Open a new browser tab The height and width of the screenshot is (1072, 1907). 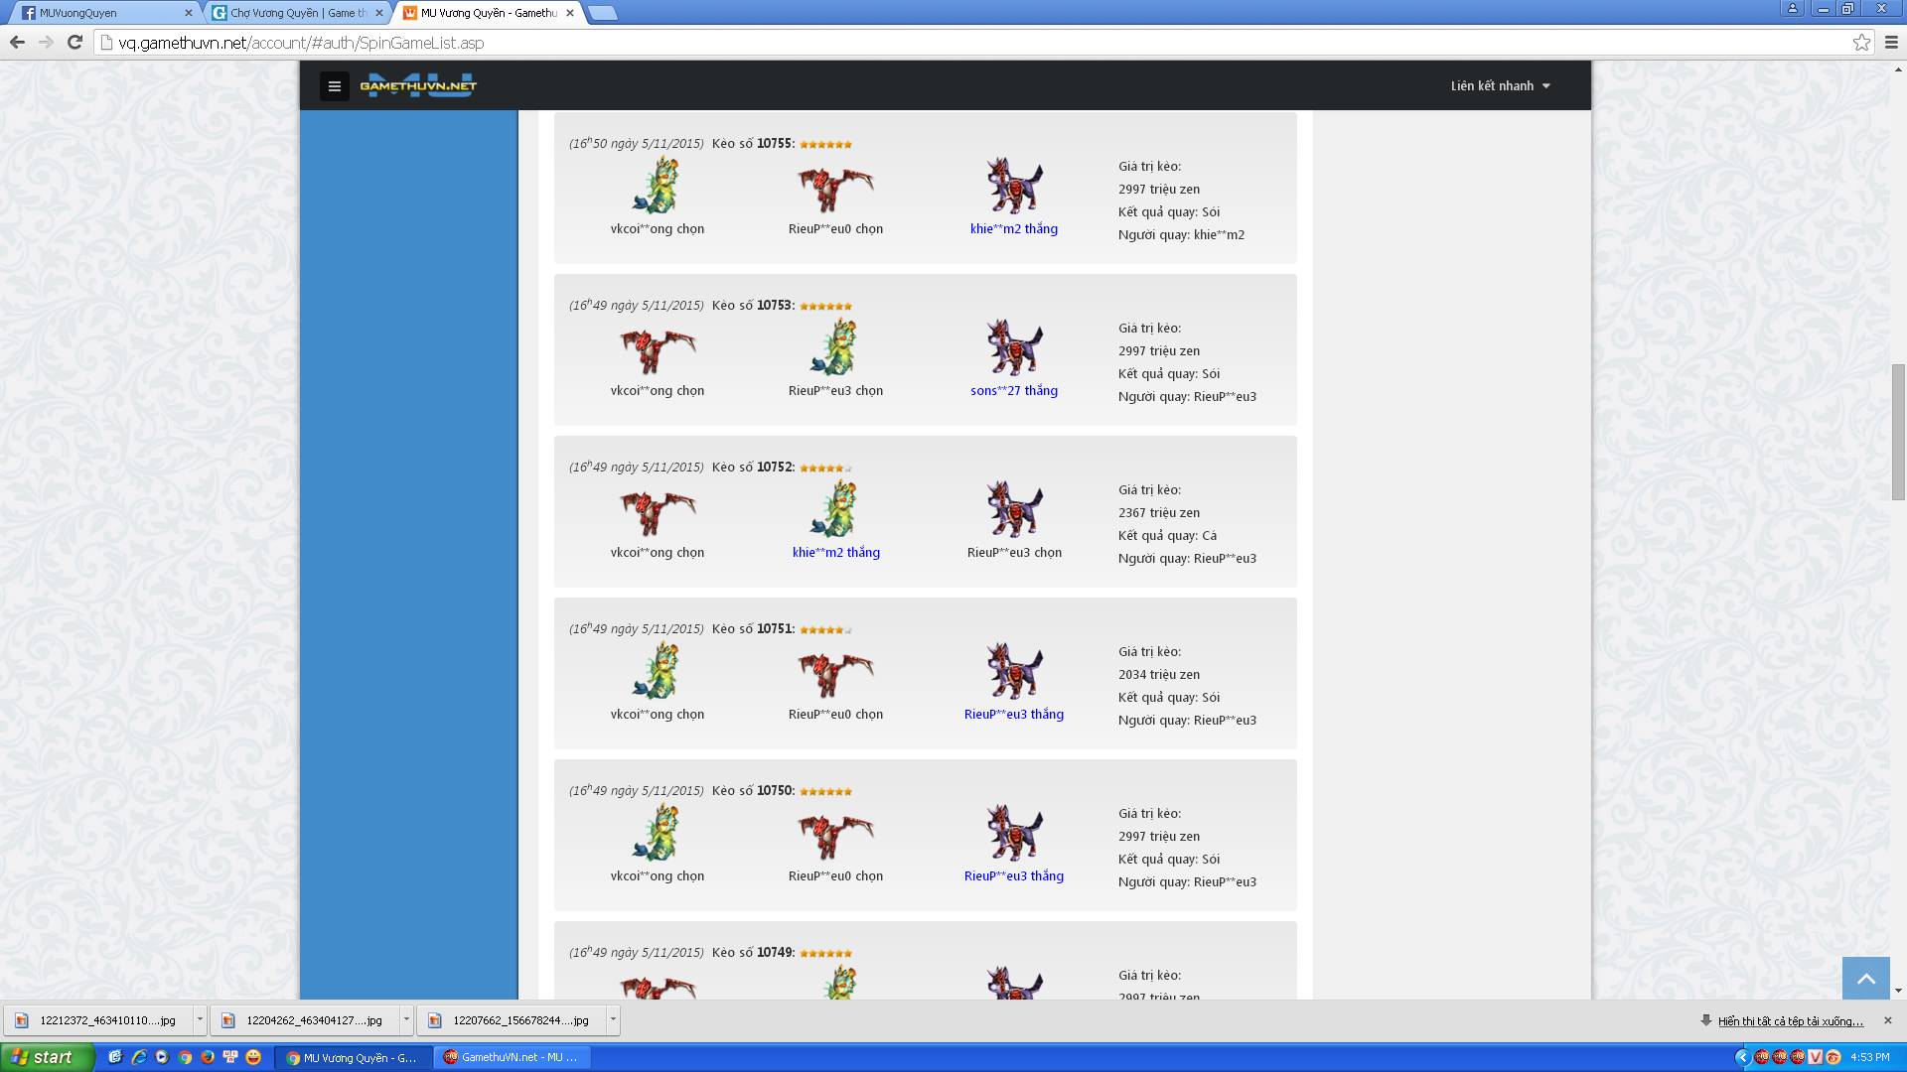coord(602,13)
